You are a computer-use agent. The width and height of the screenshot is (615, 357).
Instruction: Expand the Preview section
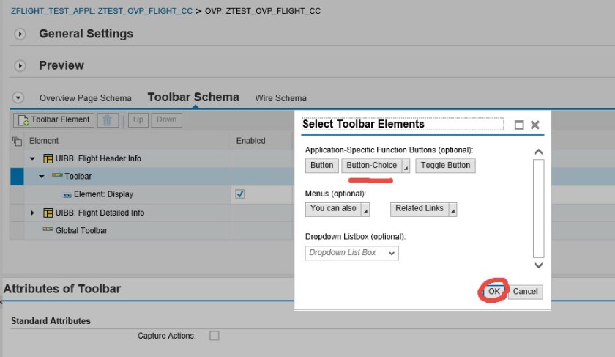(x=20, y=65)
